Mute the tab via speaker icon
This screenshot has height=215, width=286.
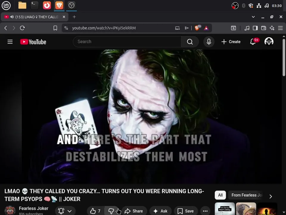[x=12, y=17]
